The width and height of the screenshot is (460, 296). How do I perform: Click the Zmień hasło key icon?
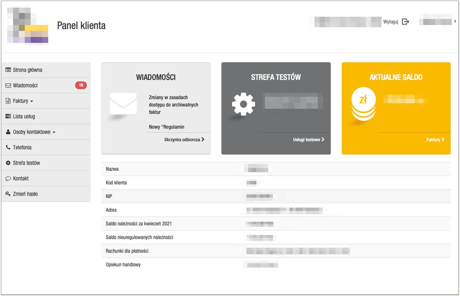point(8,194)
